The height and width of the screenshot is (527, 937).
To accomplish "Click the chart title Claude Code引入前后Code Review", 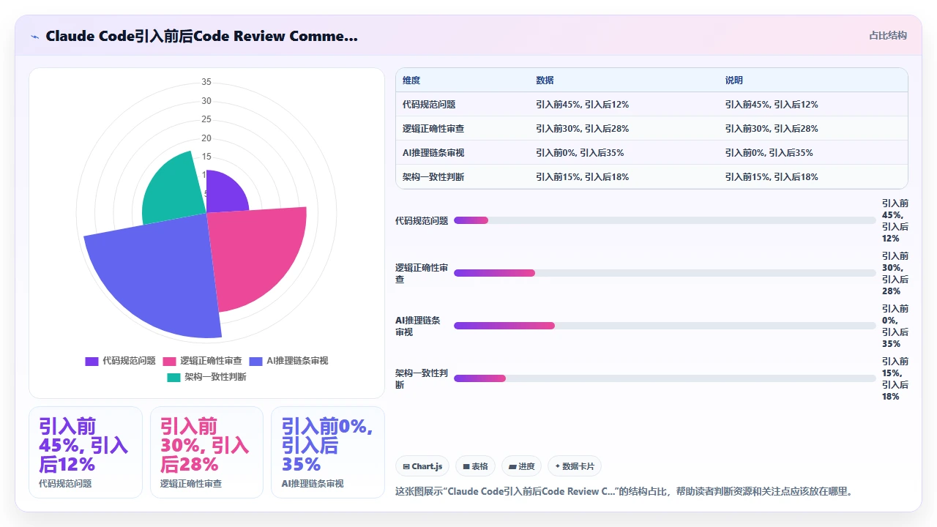I will point(201,36).
